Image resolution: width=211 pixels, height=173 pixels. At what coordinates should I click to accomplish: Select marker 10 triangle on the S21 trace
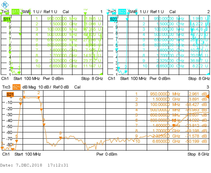pos(174,126)
